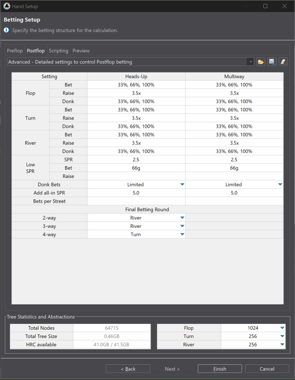The height and width of the screenshot is (380, 295).
Task: Click the info icon beside betting structure text
Action: pyautogui.click(x=6, y=30)
